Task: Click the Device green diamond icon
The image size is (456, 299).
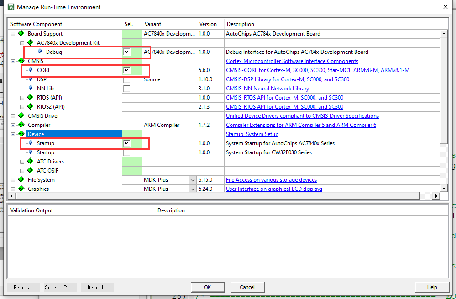Action: [21, 134]
